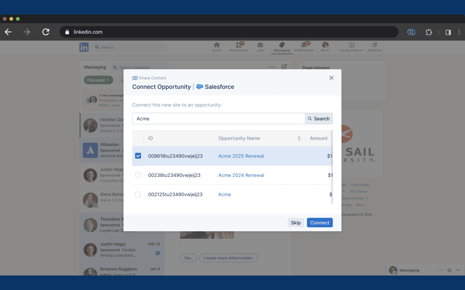Click the Messaging overlay profile avatar
Viewport: 465px width, 290px height.
[x=393, y=270]
